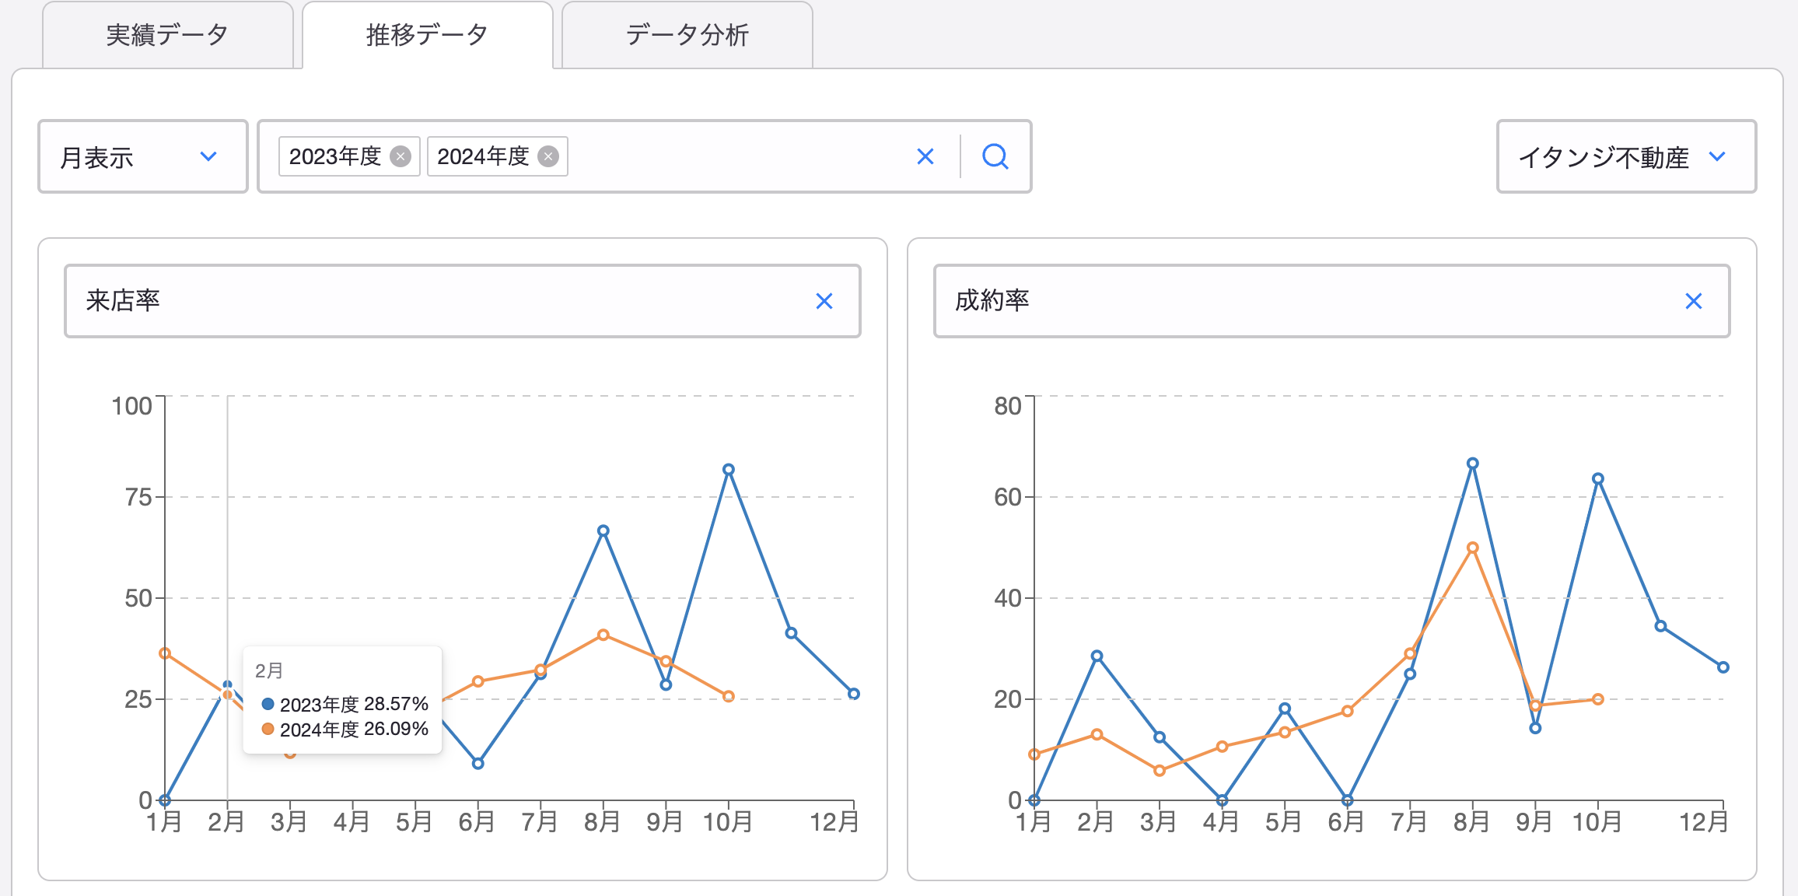The width and height of the screenshot is (1798, 896).
Task: Open the 月表示 display period dropdown
Action: (143, 156)
